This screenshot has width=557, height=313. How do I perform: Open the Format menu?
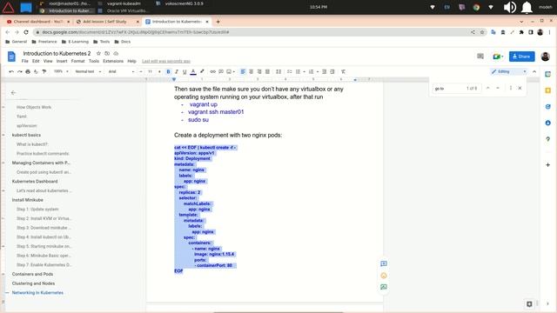point(77,61)
